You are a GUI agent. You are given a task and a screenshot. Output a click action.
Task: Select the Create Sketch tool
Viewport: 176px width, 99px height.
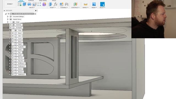pos(20,4)
